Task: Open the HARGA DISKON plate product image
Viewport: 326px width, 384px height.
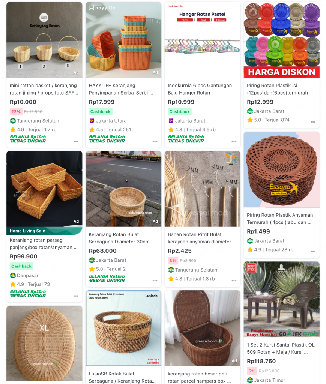Action: pos(282,40)
